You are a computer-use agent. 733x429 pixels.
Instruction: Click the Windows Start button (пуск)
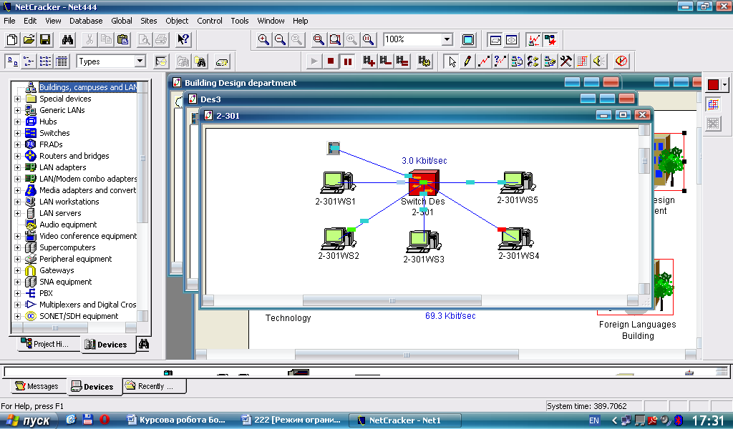click(x=27, y=420)
